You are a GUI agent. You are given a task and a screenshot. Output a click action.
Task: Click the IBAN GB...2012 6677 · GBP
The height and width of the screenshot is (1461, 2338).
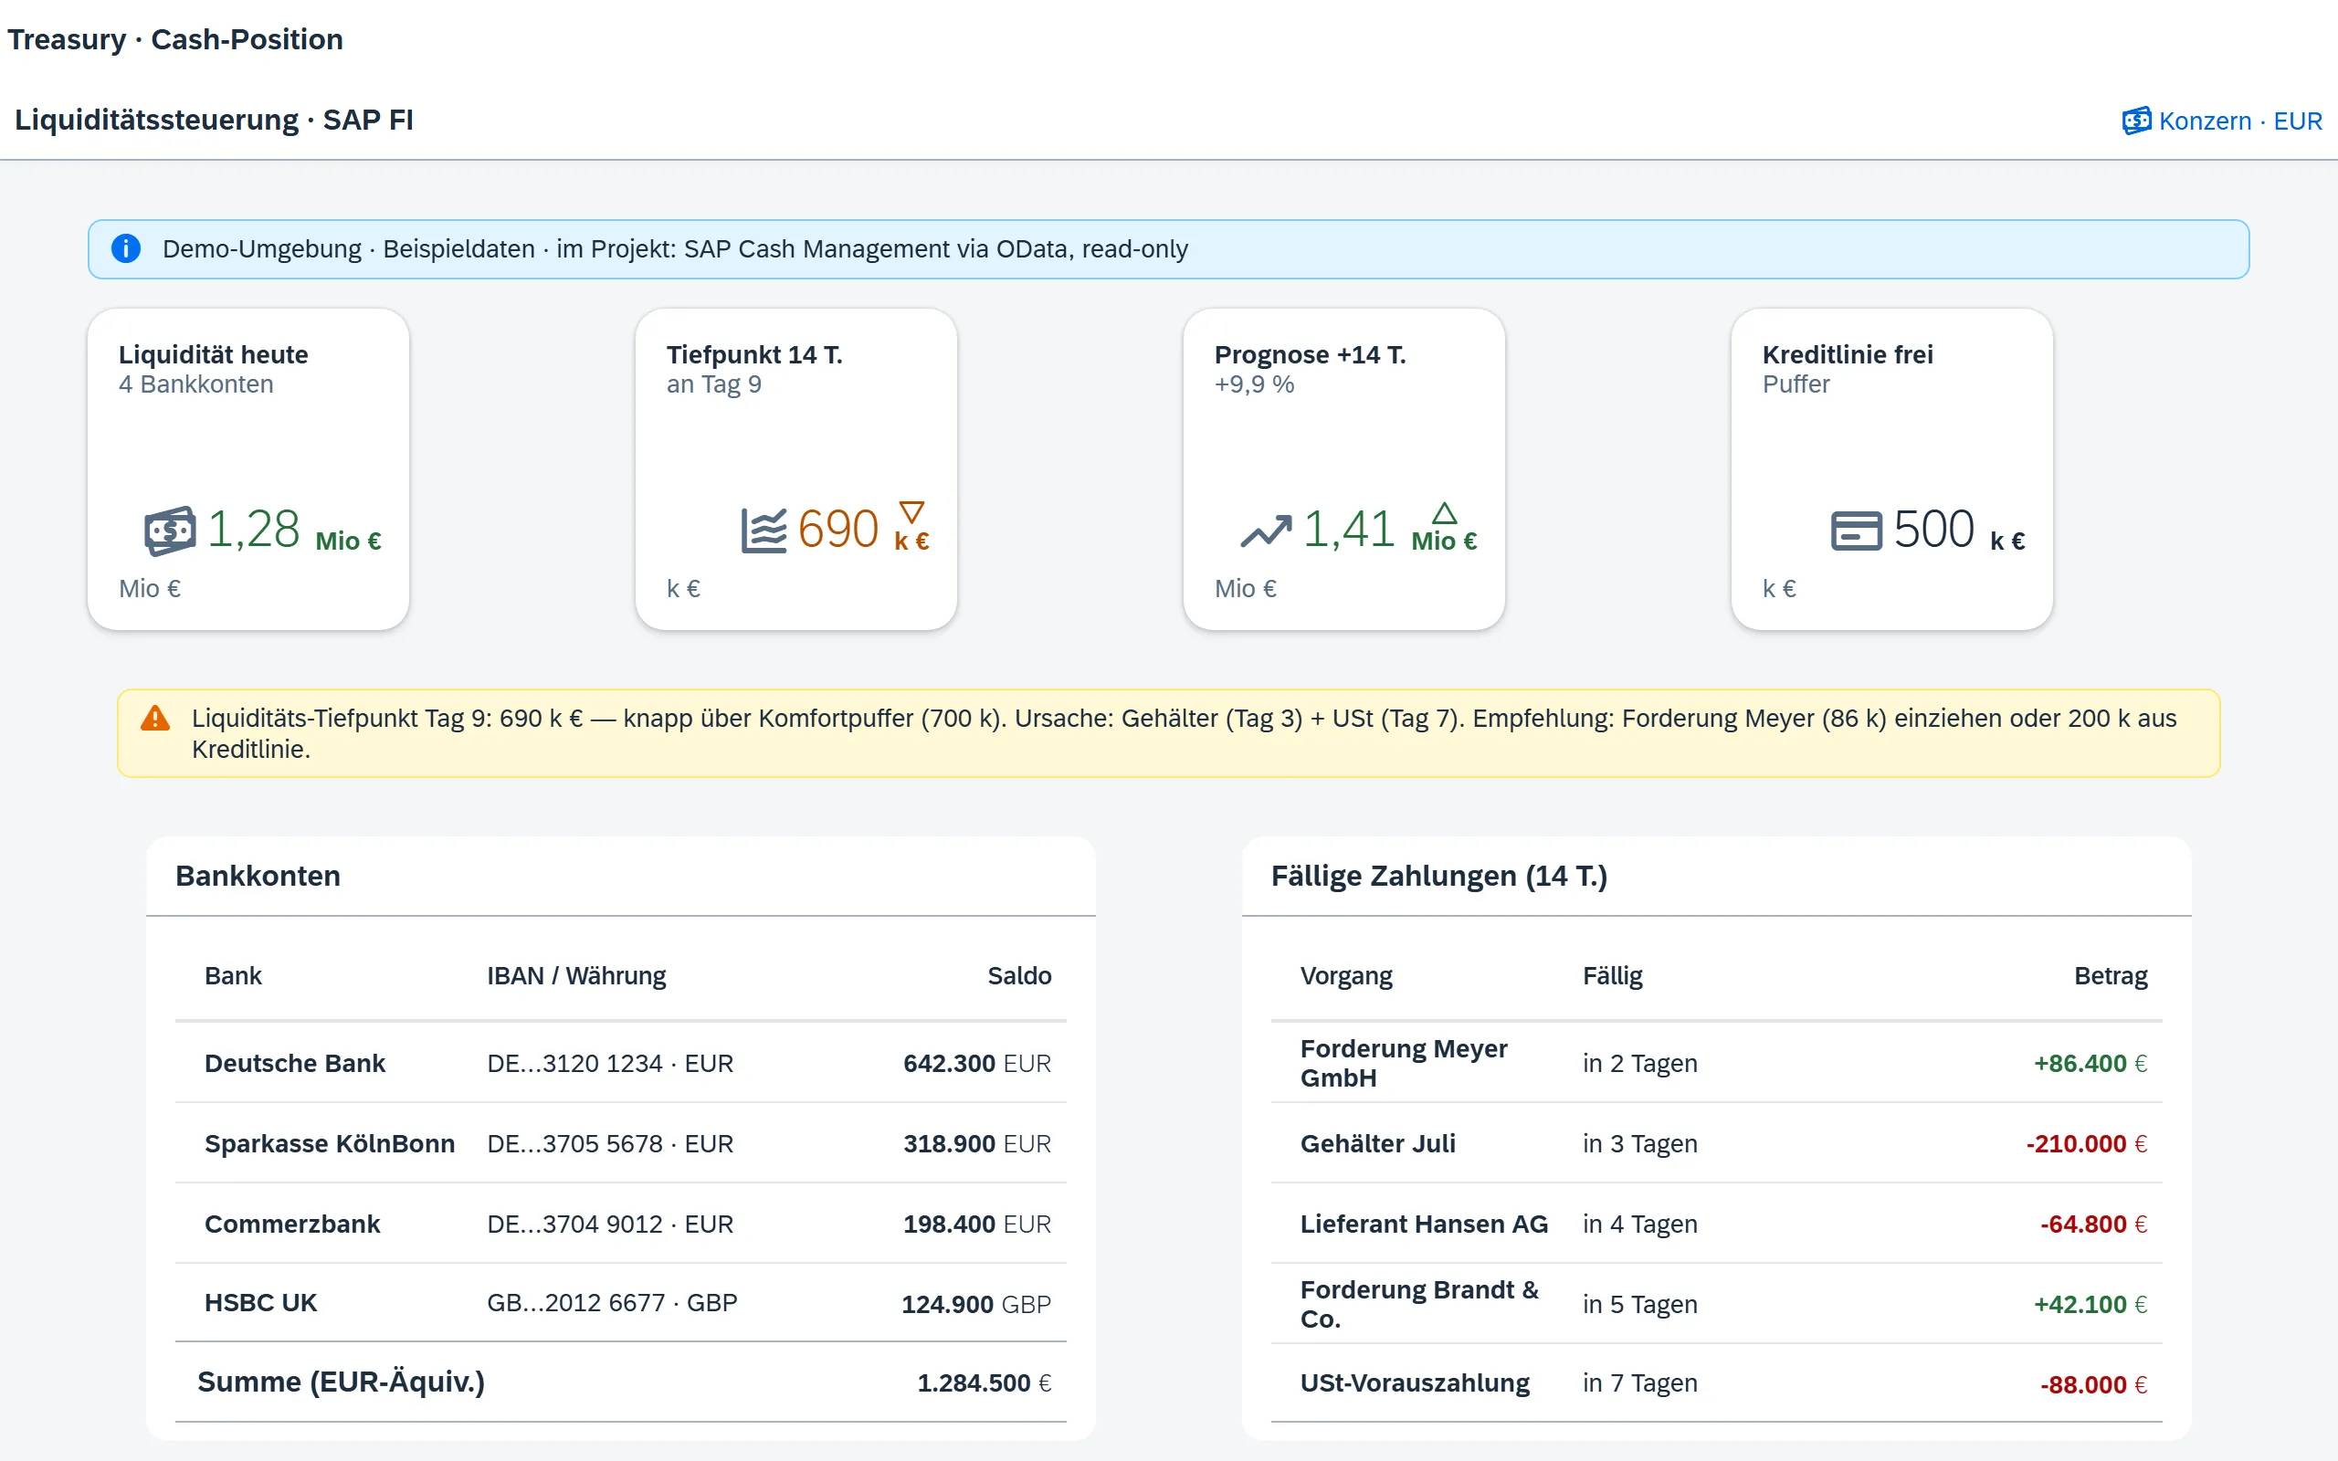(x=613, y=1302)
